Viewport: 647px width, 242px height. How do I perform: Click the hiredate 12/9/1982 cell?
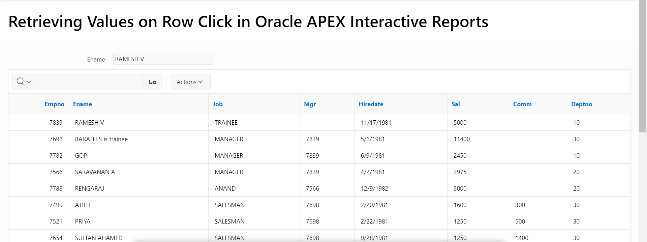401,189
